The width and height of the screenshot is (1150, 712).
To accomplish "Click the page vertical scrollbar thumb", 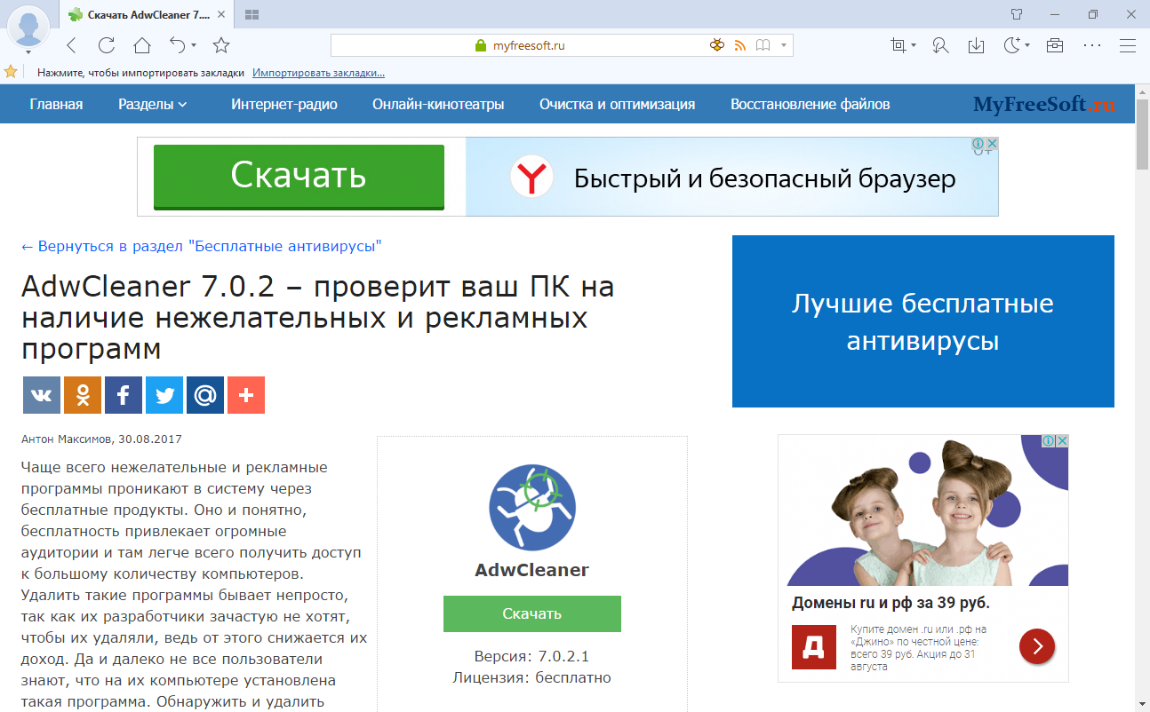I will (1142, 134).
